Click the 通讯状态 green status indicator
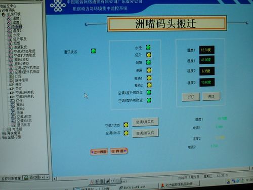Viewport: 253px width, 190px height. click(x=93, y=51)
